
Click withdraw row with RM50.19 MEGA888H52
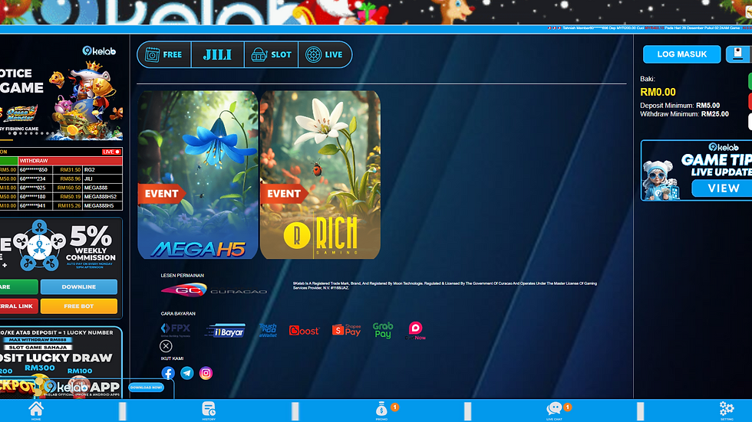[x=70, y=197]
